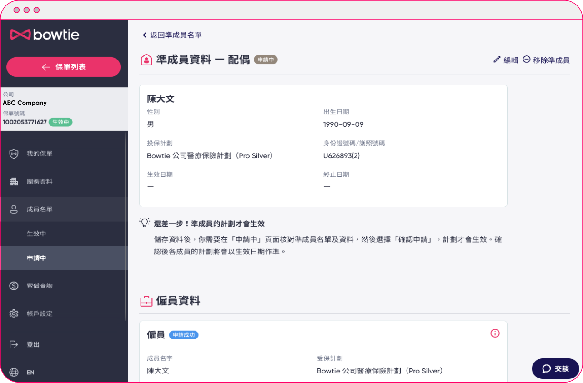
Task: Click the 移除準成員 minus icon
Action: pos(526,59)
